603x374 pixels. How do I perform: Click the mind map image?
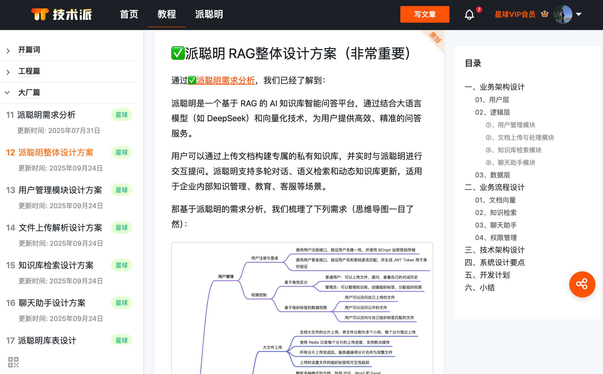(x=302, y=308)
